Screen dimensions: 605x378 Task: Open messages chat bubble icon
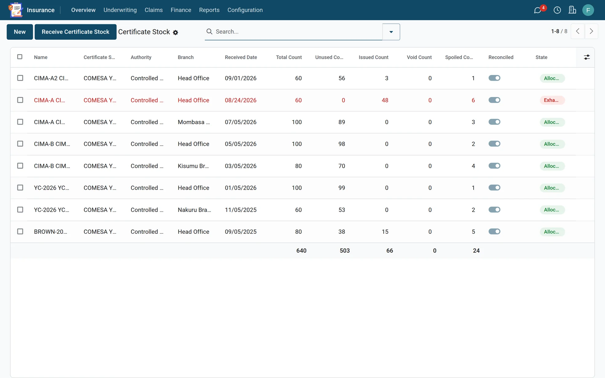pos(538,10)
